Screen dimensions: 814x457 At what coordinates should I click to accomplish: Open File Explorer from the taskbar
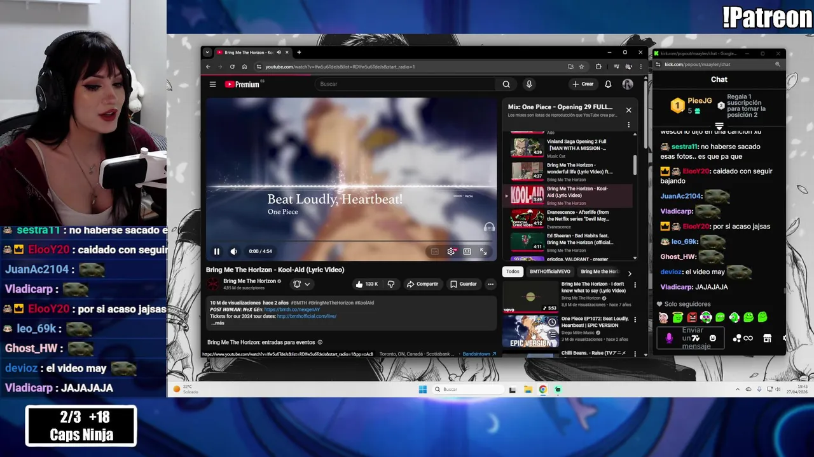coord(528,389)
